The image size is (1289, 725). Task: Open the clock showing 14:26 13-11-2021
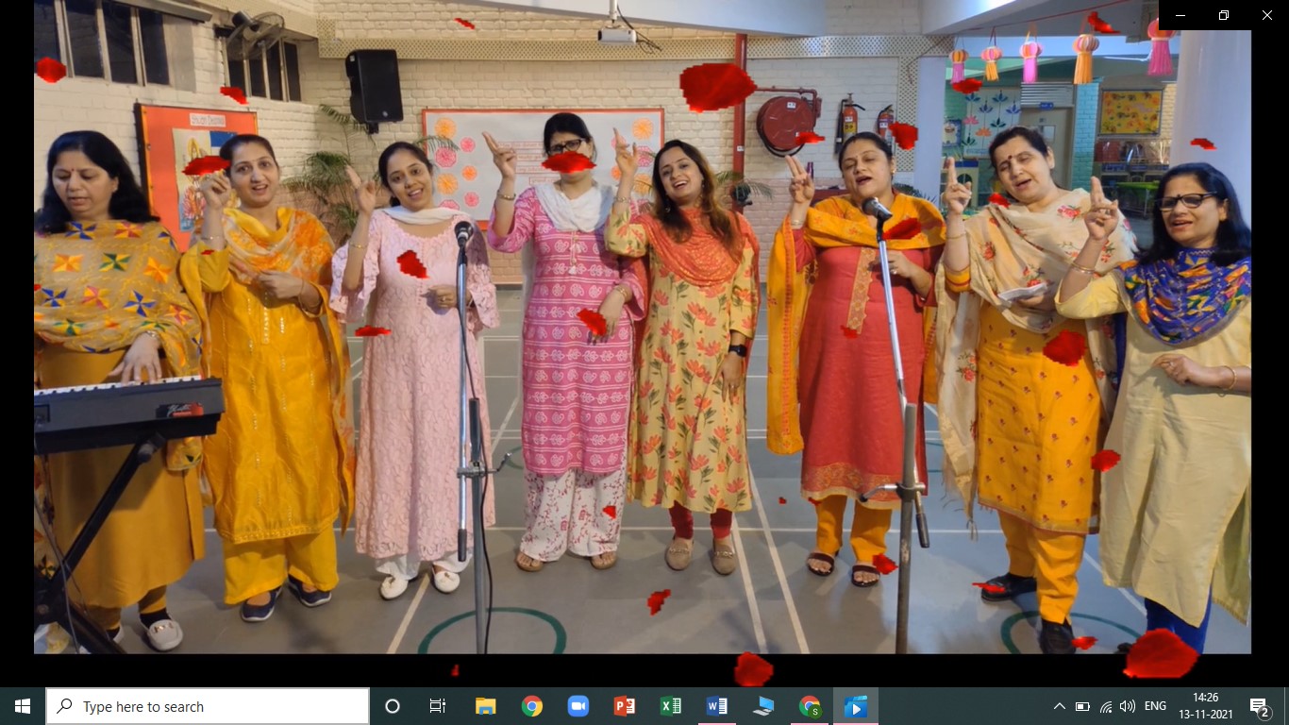click(x=1205, y=706)
